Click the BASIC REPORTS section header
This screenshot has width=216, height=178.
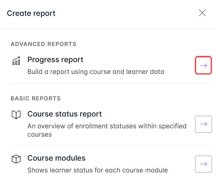click(x=35, y=98)
